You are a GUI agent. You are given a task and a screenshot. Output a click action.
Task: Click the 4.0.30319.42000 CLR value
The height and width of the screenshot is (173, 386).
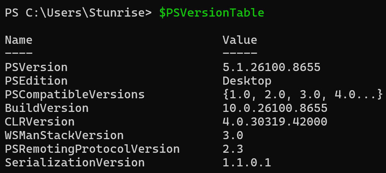275,122
